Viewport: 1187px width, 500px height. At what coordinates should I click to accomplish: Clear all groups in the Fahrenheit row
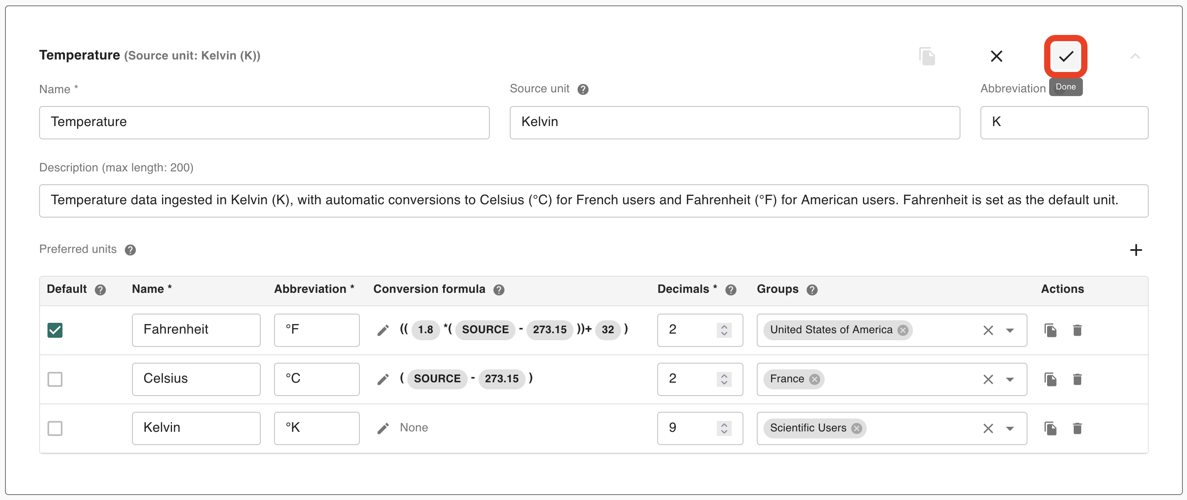point(988,330)
